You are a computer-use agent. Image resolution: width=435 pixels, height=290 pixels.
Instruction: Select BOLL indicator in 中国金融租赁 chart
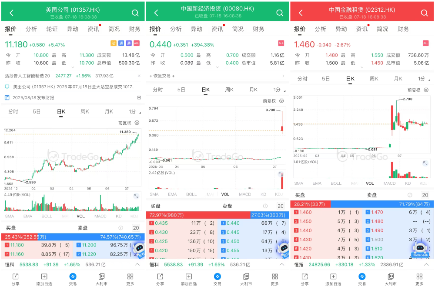tap(336, 183)
